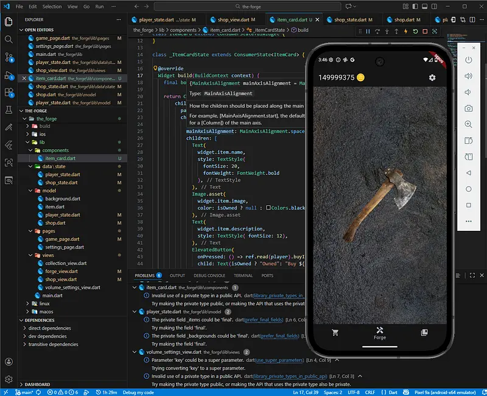This screenshot has width=487, height=396.
Task: Open the Extensions view in activity bar
Action: [9, 93]
